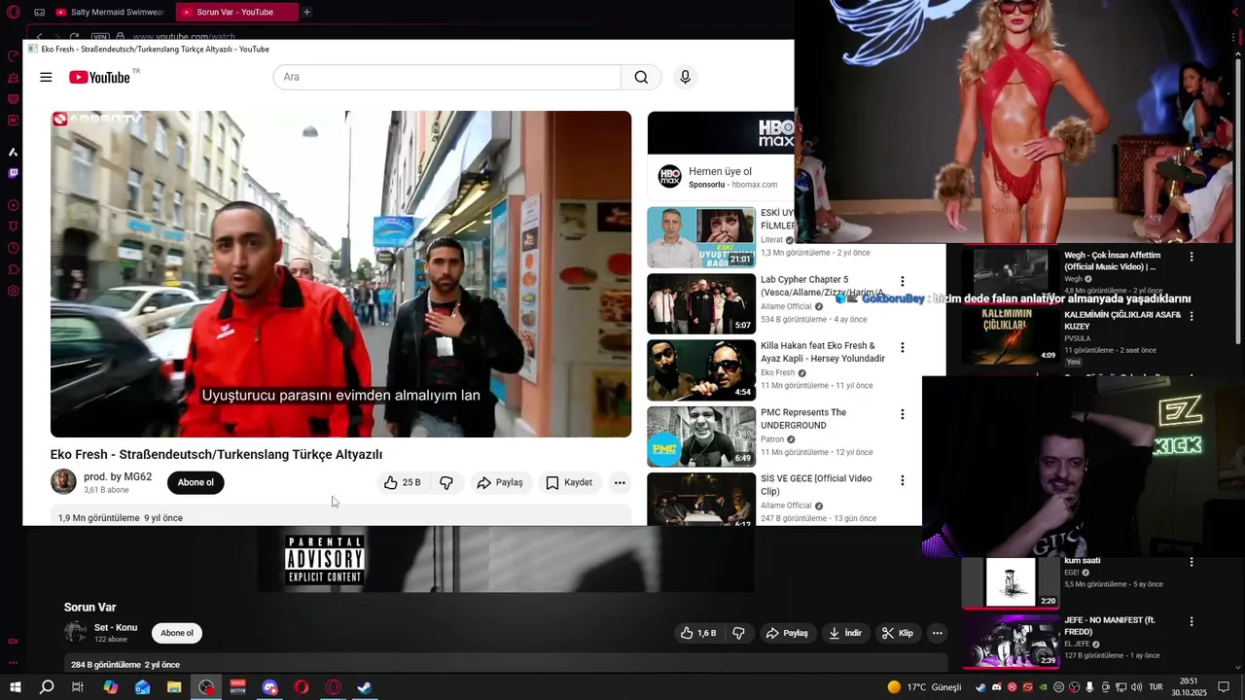Open JEFE - NO MANIFEST thumbnail
Screen dimensions: 1245x700
[1011, 641]
